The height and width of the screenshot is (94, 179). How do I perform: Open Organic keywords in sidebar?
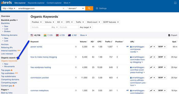pyautogui.click(x=9, y=61)
